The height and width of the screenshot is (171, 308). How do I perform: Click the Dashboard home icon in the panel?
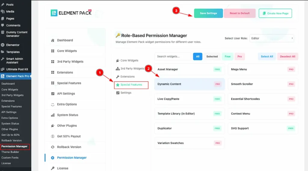(x=53, y=40)
